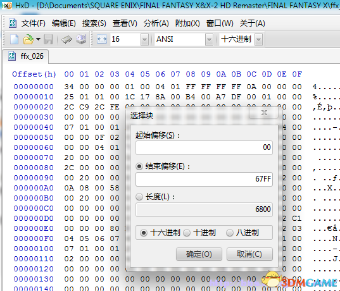Click the 结束偏移 field showing 67FF
340x291 pixels.
click(204, 179)
